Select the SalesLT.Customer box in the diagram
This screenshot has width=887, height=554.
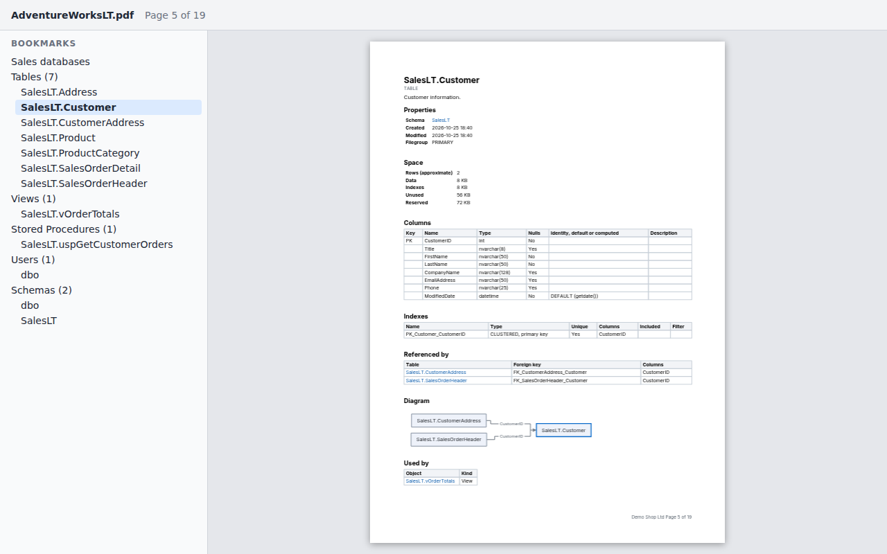point(563,430)
